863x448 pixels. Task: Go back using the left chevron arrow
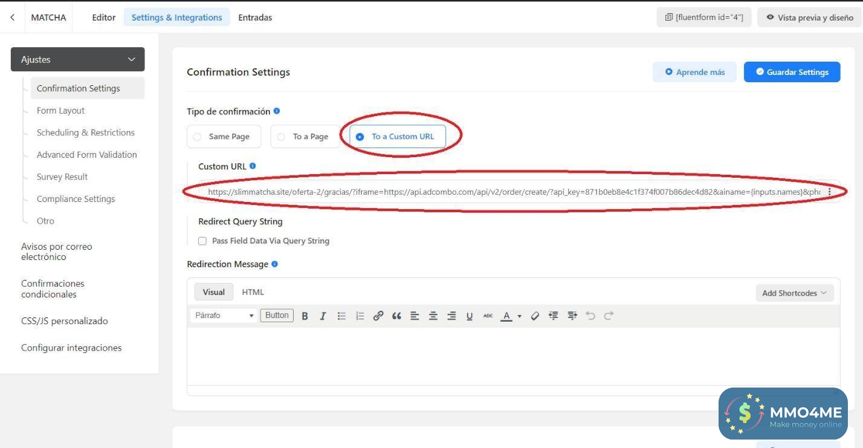12,18
